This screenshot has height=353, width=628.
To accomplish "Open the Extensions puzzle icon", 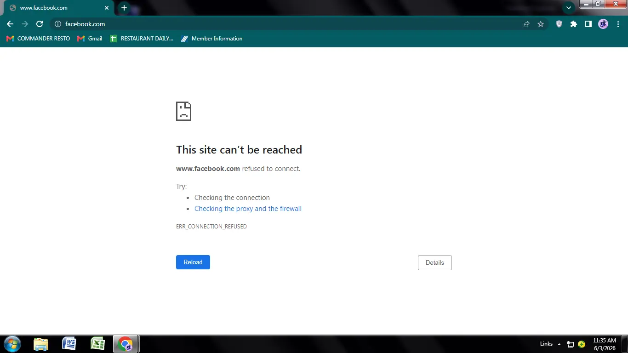I will [x=574, y=24].
